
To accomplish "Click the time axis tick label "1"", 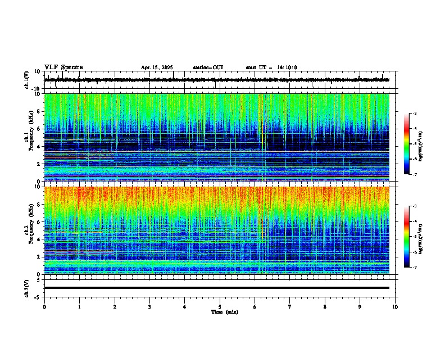I will [x=79, y=307].
